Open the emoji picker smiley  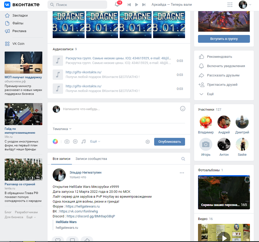point(182,109)
